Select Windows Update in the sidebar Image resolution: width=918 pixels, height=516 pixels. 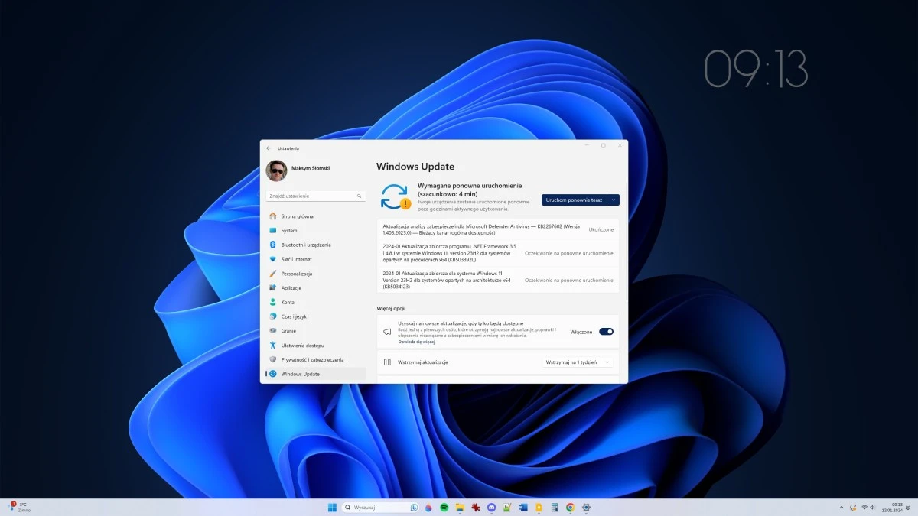(x=301, y=374)
